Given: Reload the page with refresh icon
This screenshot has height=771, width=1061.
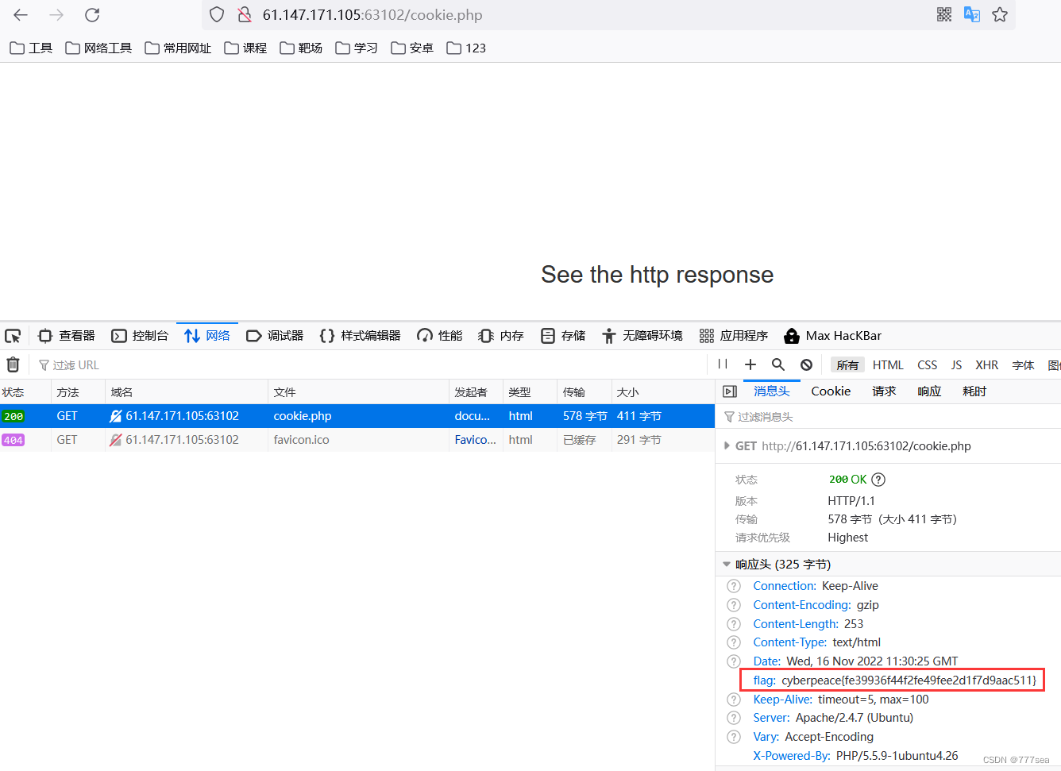Looking at the screenshot, I should [x=92, y=15].
